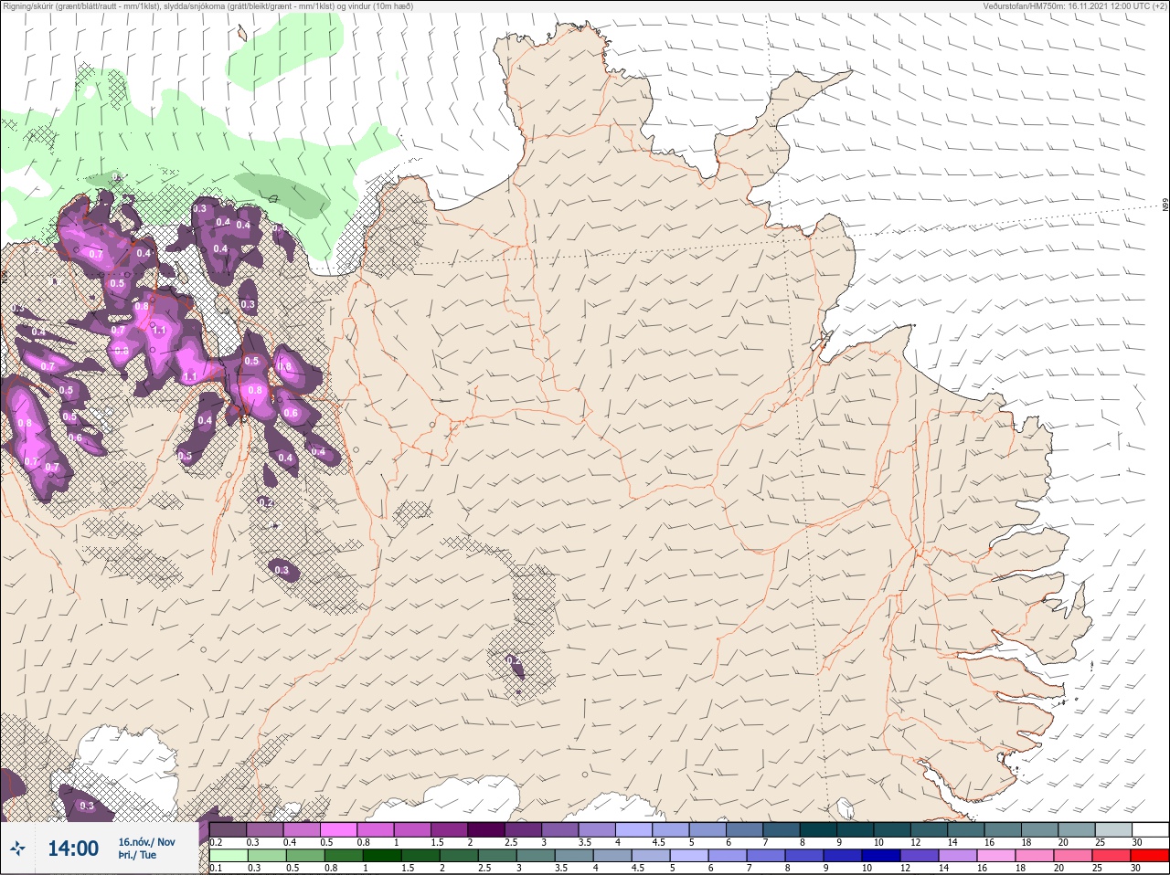The image size is (1170, 875).
Task: Select the white swatch after 25, top legend row
Action: tap(1150, 829)
